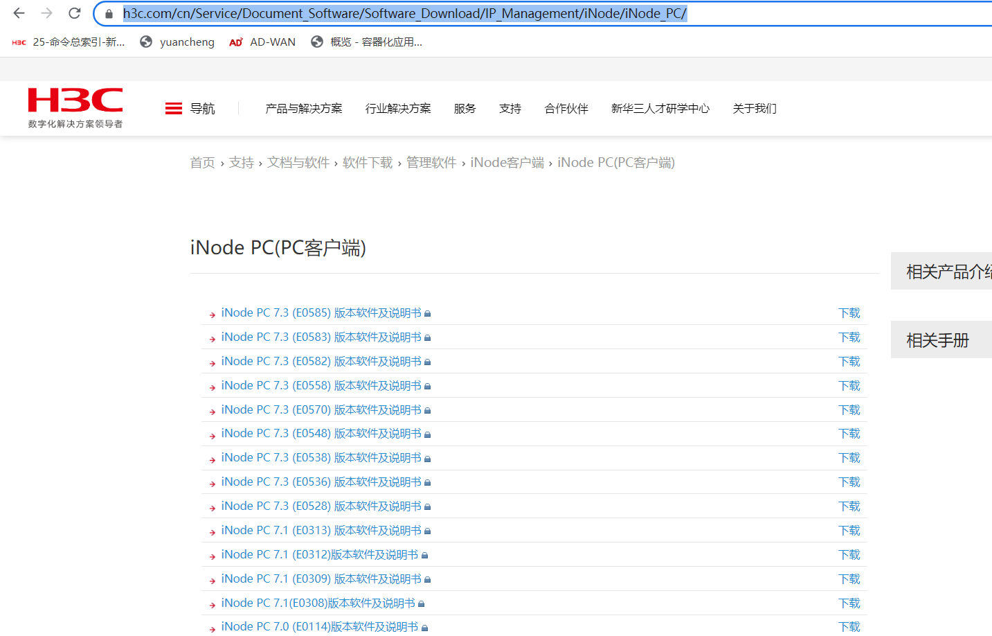Reload the current page

pyautogui.click(x=75, y=13)
